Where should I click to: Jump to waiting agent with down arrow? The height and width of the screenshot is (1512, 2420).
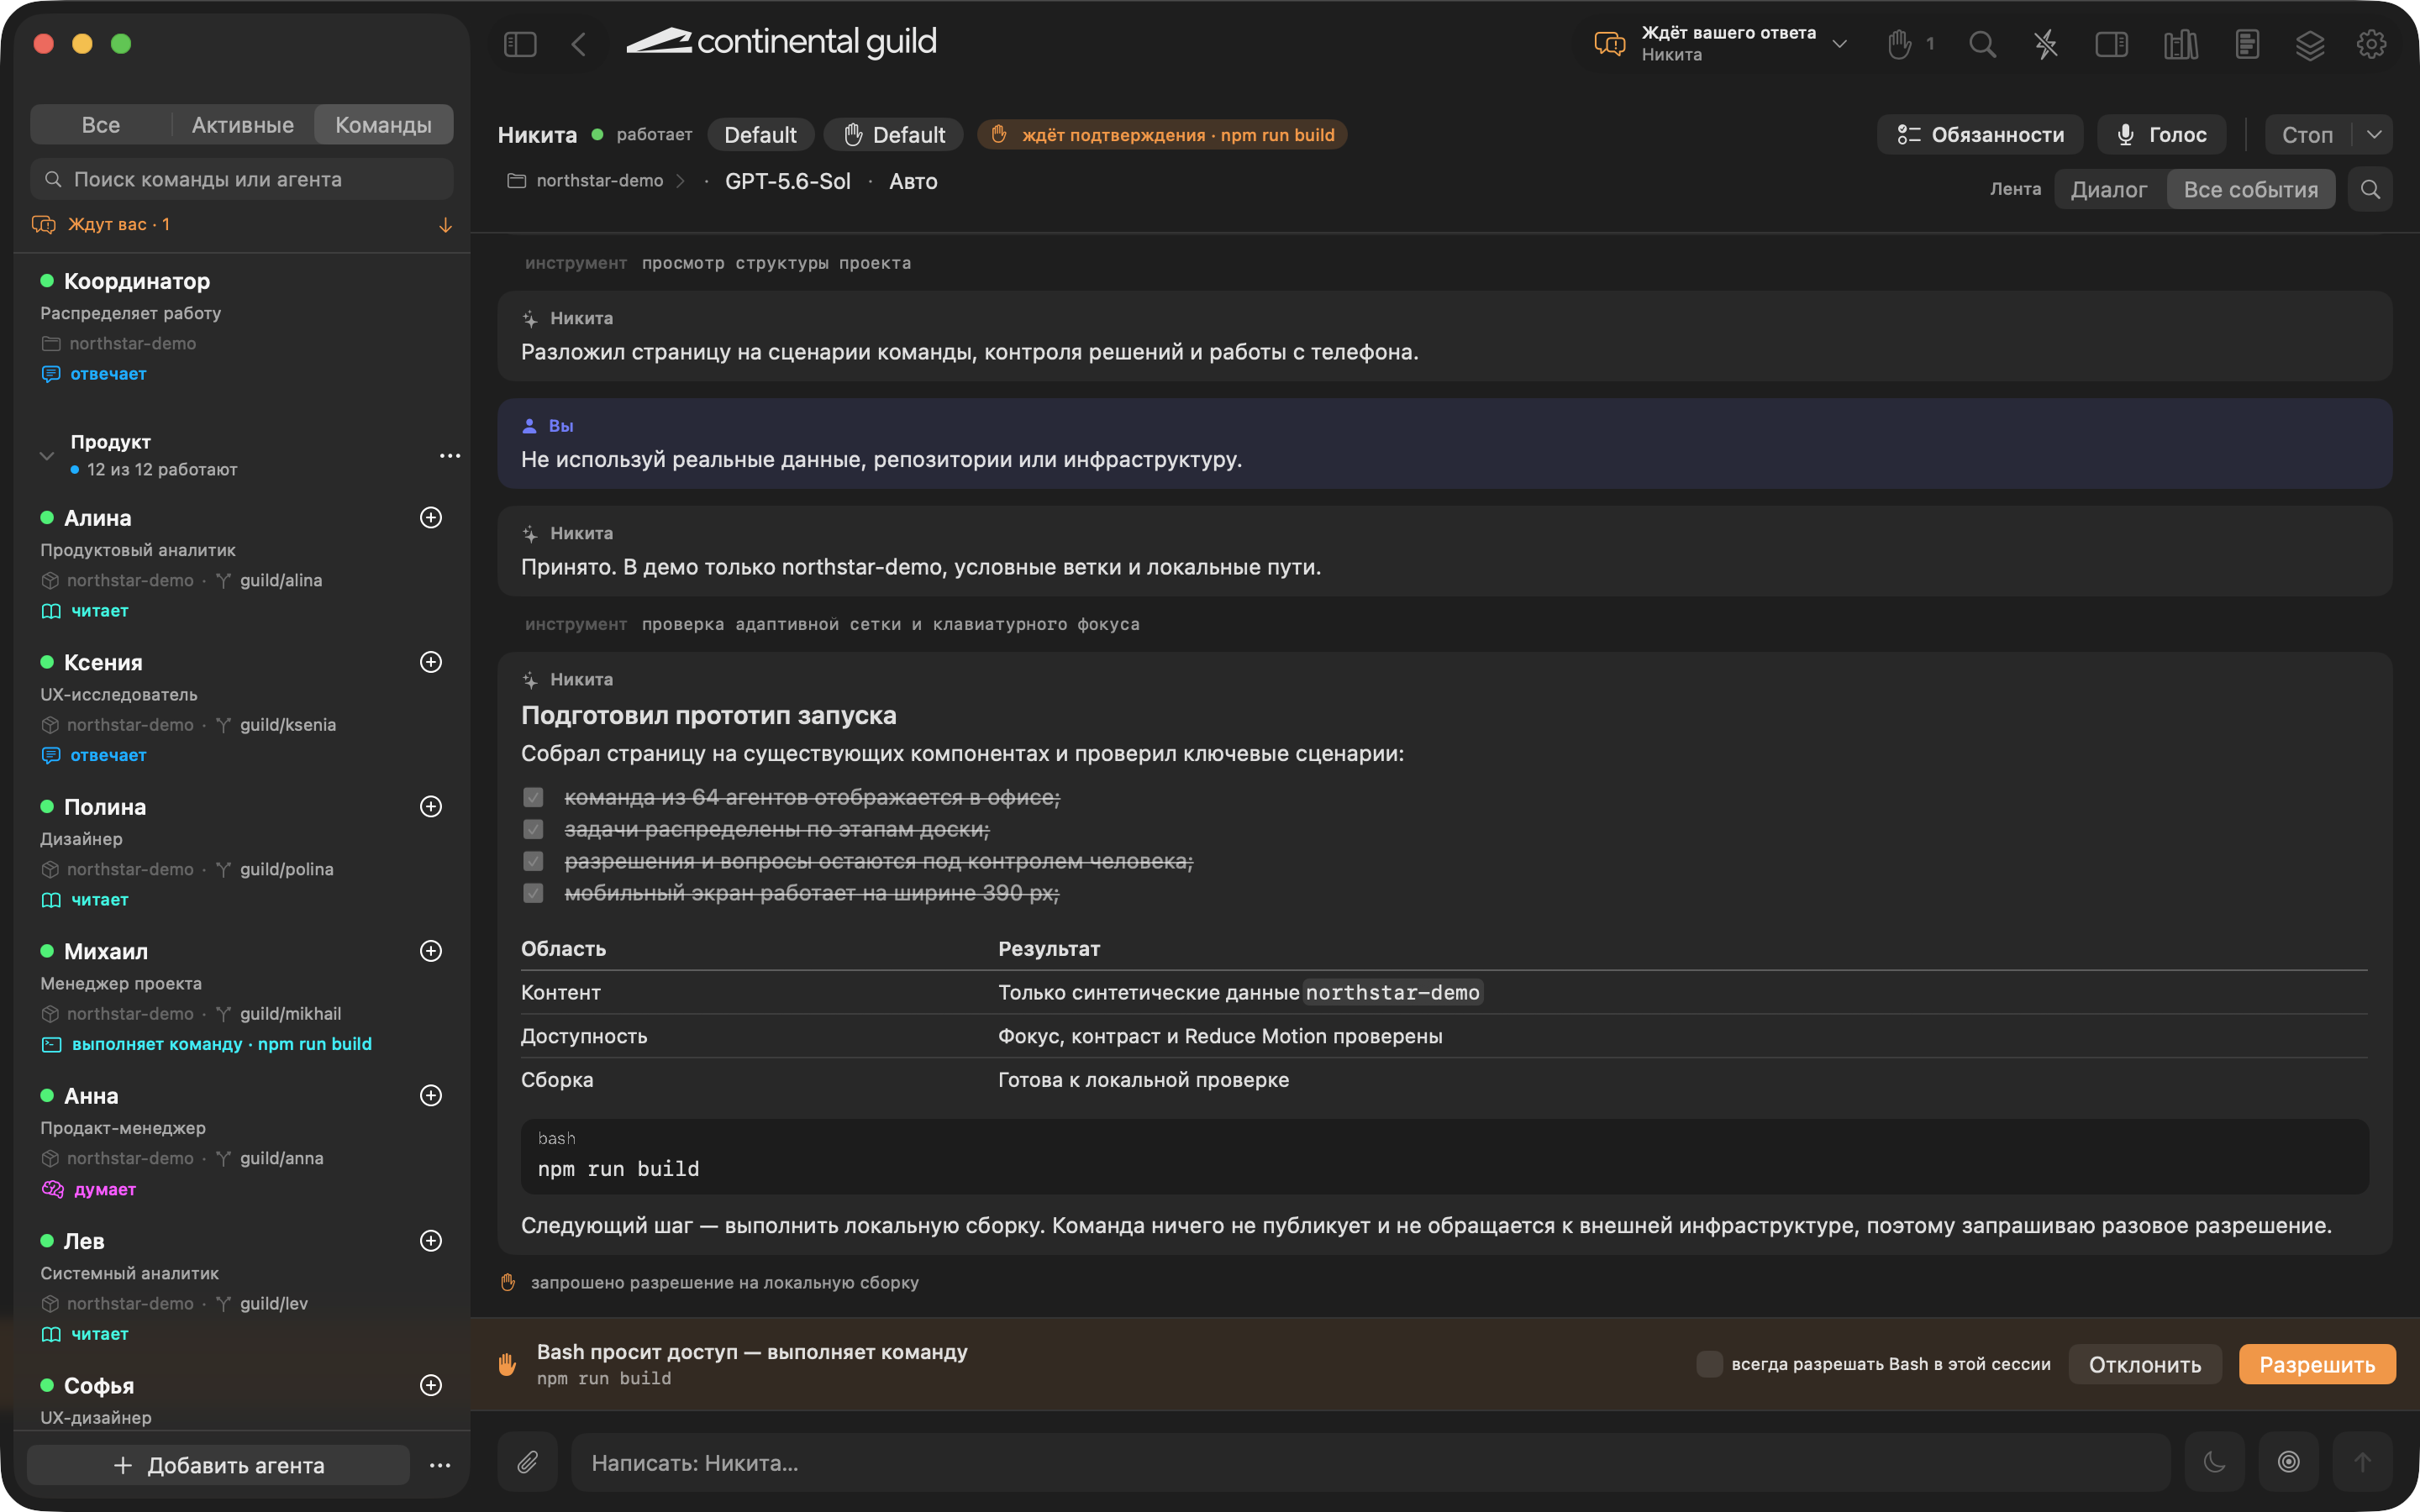[x=445, y=225]
